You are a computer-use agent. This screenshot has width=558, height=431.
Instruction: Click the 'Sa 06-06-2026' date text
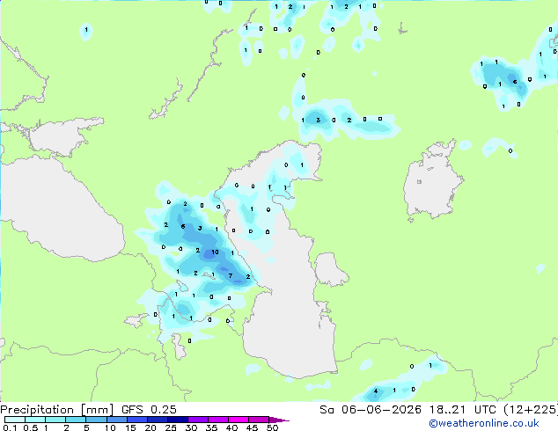coord(371,410)
